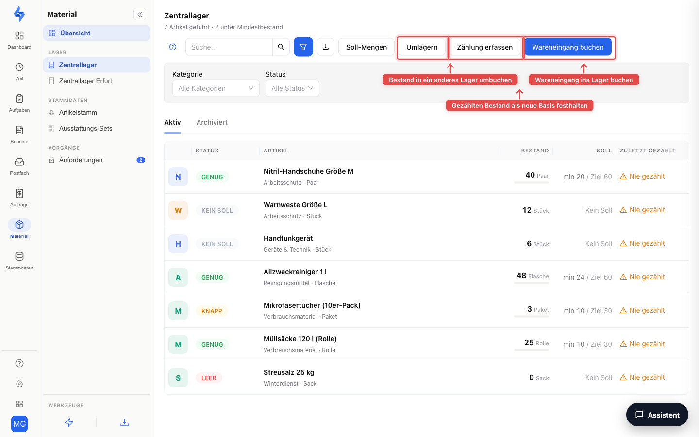Click the app logo lightning icon

(19, 14)
